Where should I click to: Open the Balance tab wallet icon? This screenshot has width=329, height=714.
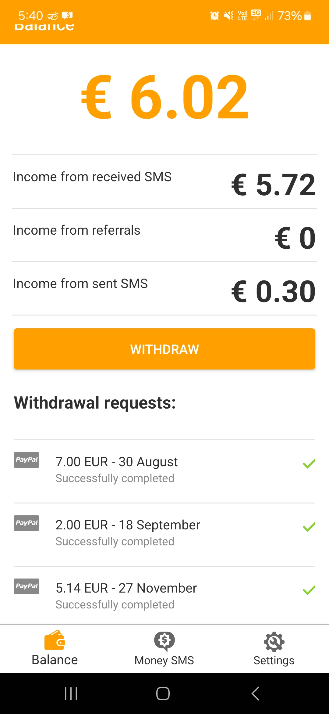[x=55, y=640]
